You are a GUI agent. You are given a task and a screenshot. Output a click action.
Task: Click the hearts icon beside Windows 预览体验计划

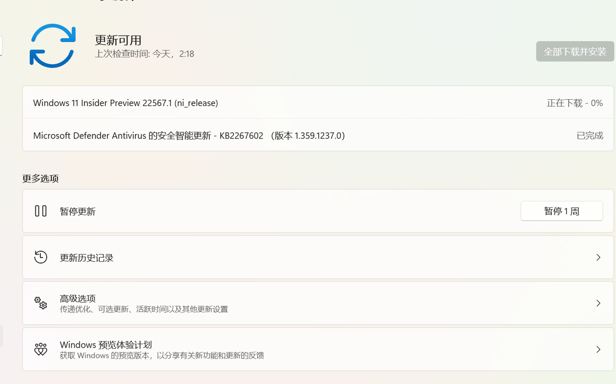click(x=41, y=349)
